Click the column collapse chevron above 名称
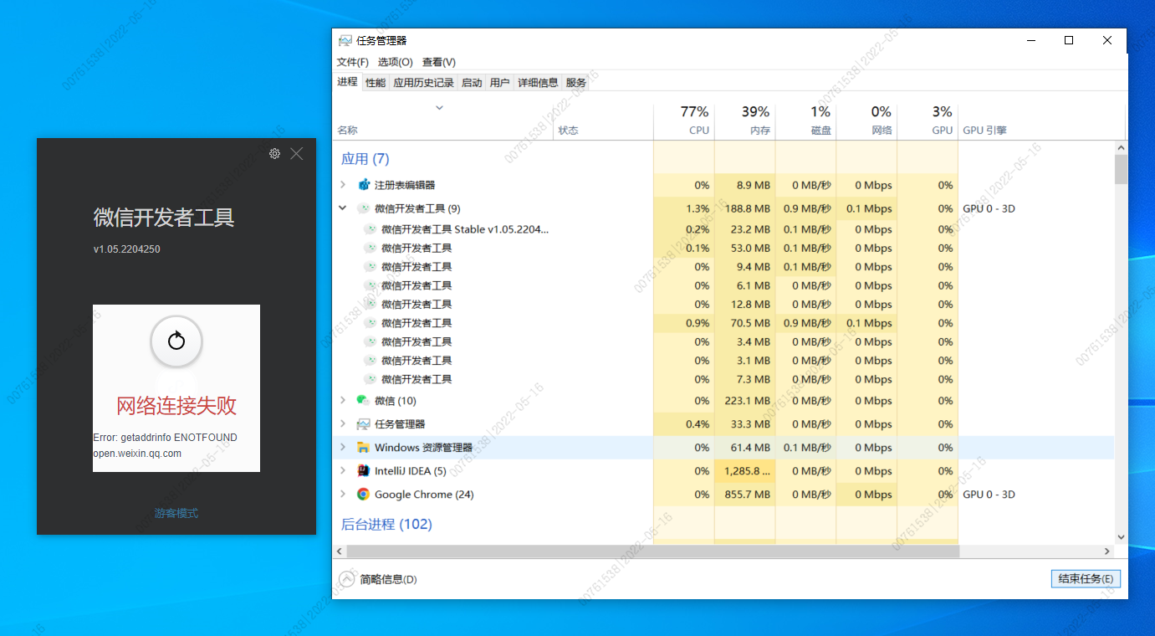Image resolution: width=1155 pixels, height=636 pixels. coord(439,108)
